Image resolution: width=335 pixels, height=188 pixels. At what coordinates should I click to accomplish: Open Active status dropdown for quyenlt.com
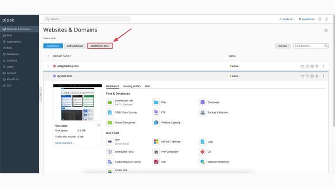(235, 76)
